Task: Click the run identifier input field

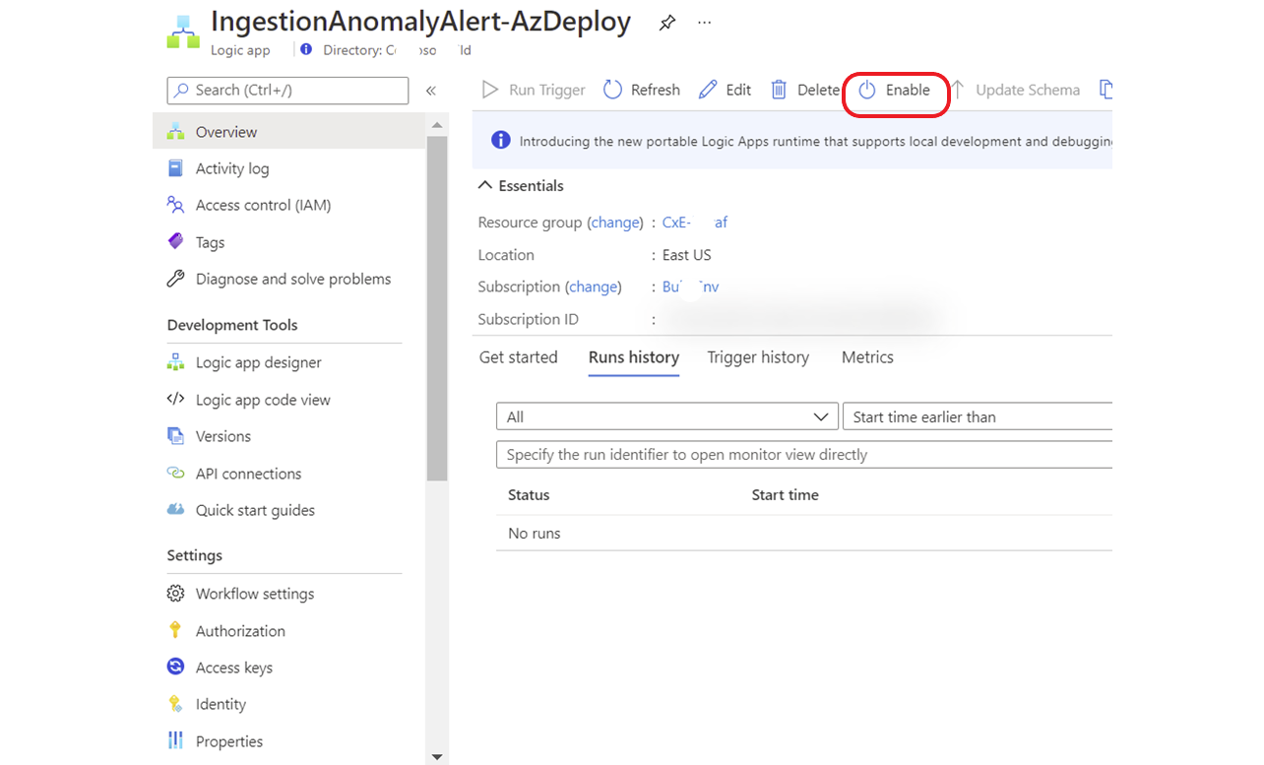Action: tap(804, 455)
